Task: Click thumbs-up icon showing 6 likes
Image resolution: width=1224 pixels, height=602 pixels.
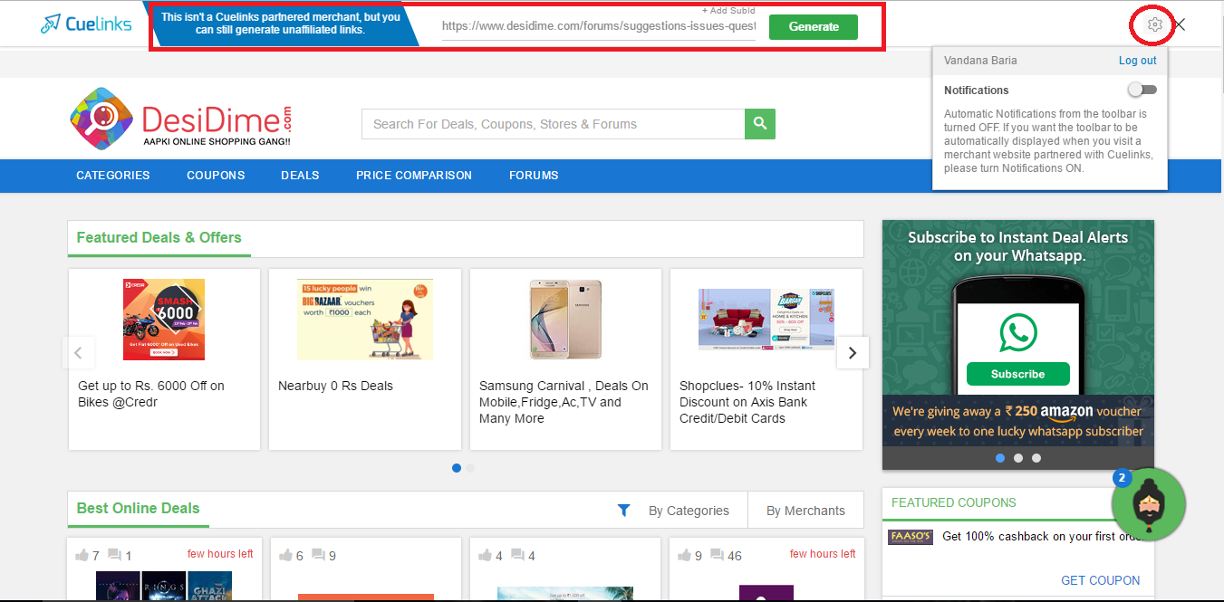Action: click(286, 555)
